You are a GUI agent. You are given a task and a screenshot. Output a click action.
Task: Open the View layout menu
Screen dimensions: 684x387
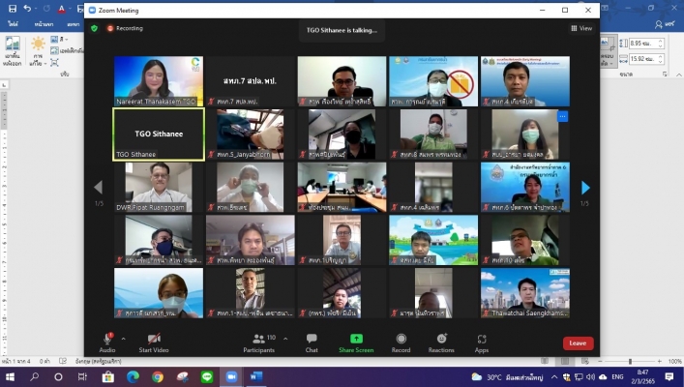point(580,28)
